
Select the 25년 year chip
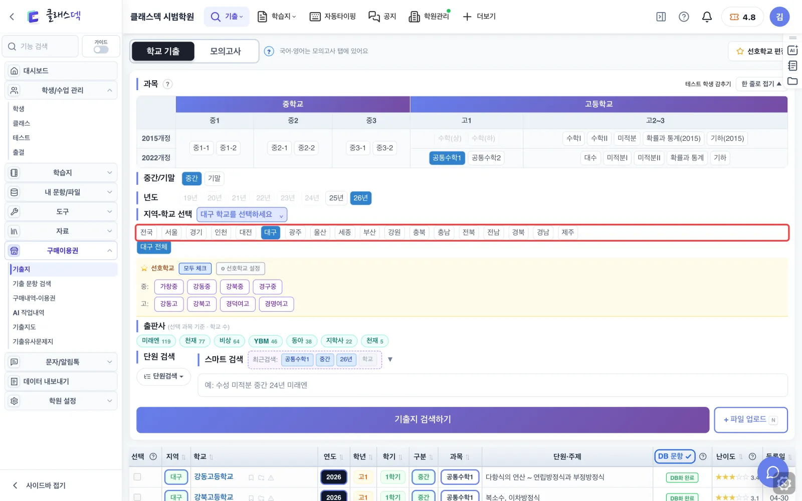click(x=336, y=198)
